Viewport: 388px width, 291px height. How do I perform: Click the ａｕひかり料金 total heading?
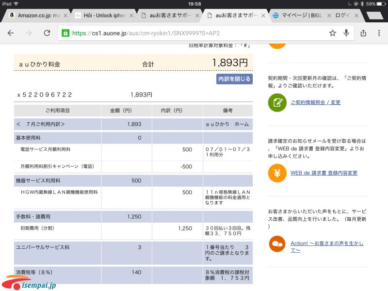pos(40,65)
